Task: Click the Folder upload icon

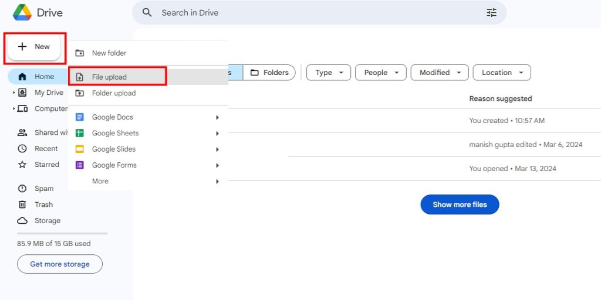Action: [79, 93]
